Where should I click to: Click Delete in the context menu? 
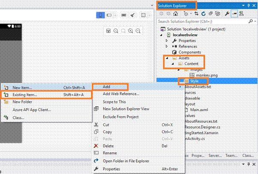click(138, 146)
